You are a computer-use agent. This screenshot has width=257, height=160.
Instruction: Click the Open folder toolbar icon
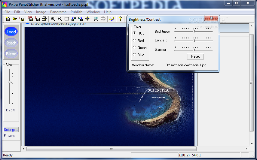pyautogui.click(x=15, y=19)
